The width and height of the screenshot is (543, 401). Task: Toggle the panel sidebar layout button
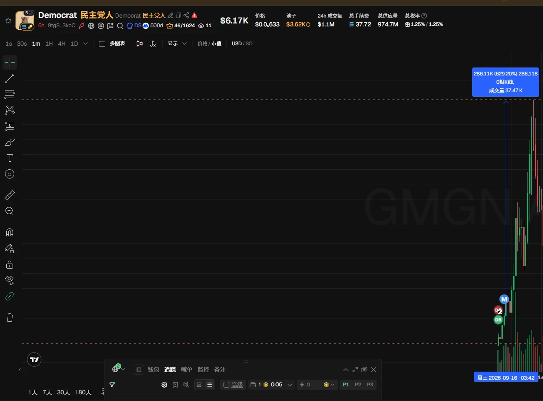point(138,370)
